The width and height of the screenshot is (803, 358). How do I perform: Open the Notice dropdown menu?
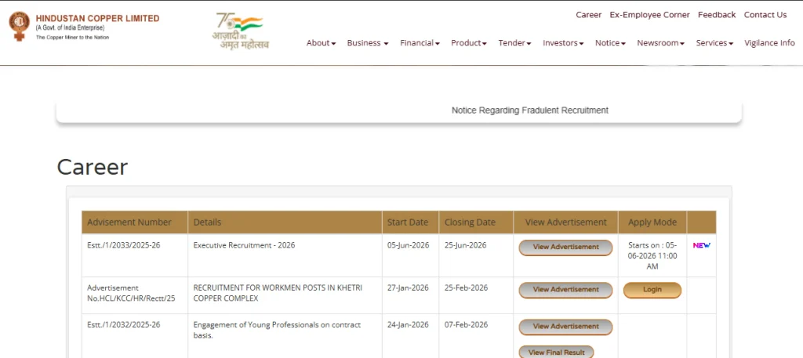pos(610,43)
